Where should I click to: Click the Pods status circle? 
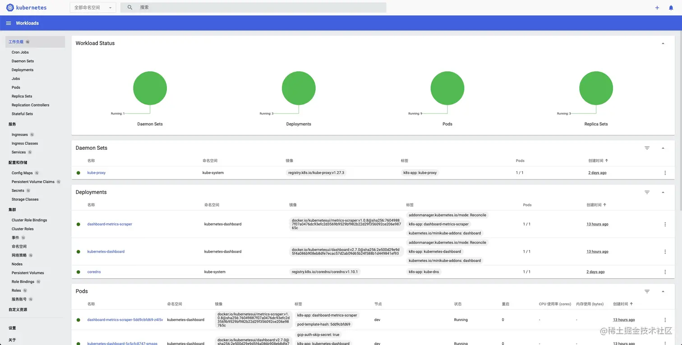point(447,88)
